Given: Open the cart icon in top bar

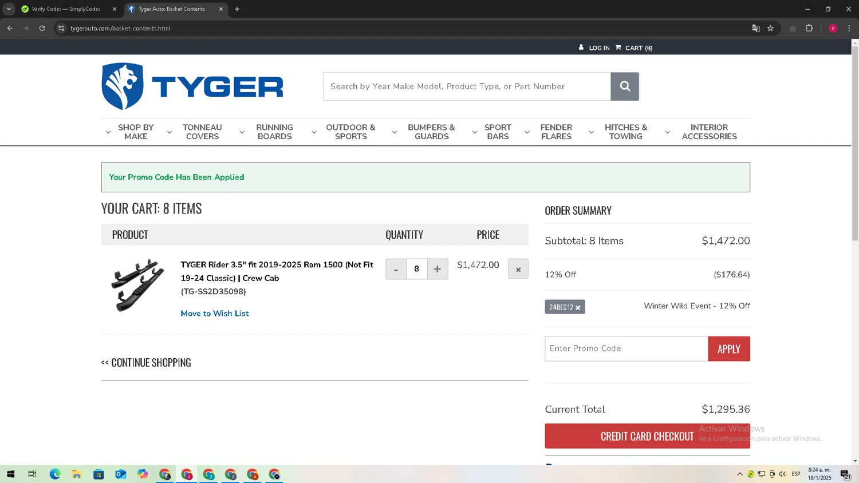Looking at the screenshot, I should (618, 47).
